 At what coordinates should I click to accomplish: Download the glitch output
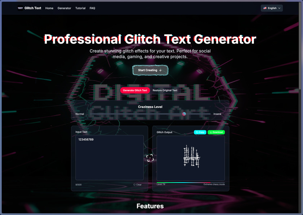click(216, 132)
